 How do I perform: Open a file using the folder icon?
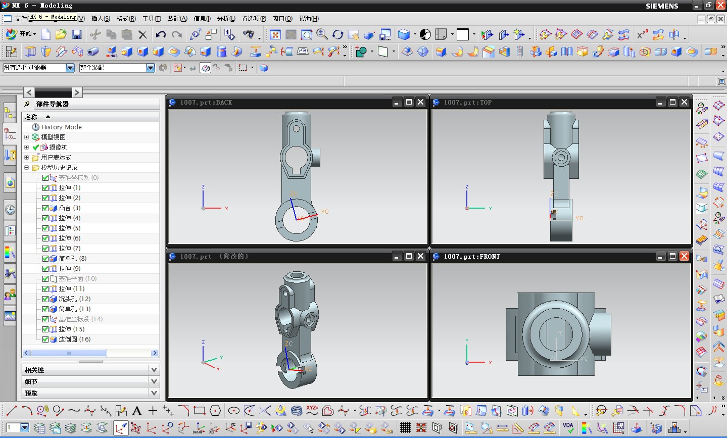pyautogui.click(x=61, y=34)
